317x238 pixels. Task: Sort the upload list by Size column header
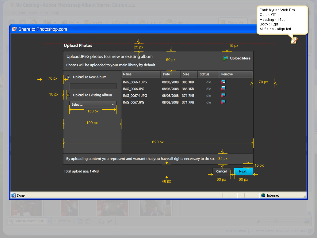point(189,74)
